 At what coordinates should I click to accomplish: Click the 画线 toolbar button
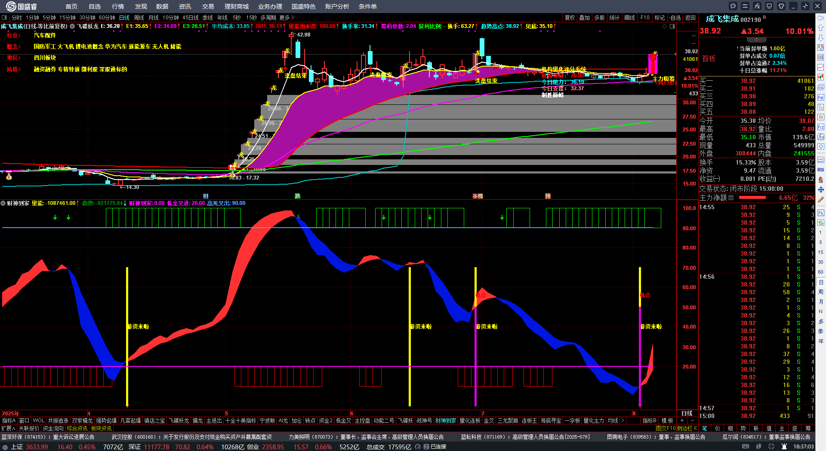(x=630, y=18)
